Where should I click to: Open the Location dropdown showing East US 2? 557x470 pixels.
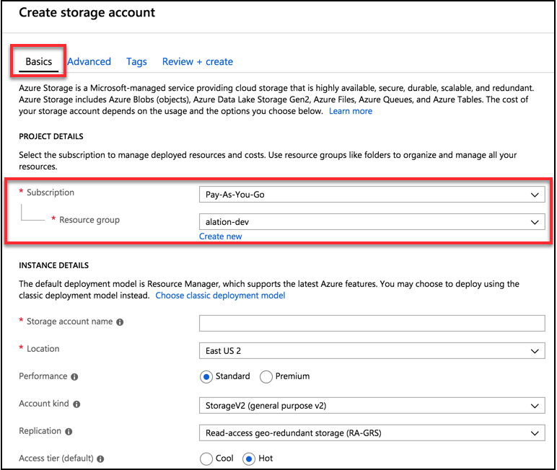[372, 351]
